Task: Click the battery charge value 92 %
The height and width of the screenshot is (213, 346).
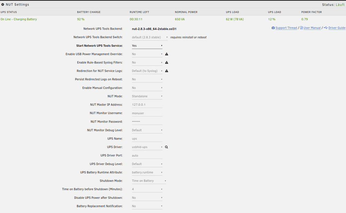Action: tap(81, 19)
